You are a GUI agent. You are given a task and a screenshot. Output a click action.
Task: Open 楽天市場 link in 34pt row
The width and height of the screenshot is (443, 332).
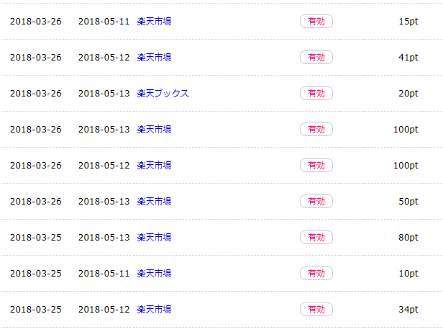154,310
